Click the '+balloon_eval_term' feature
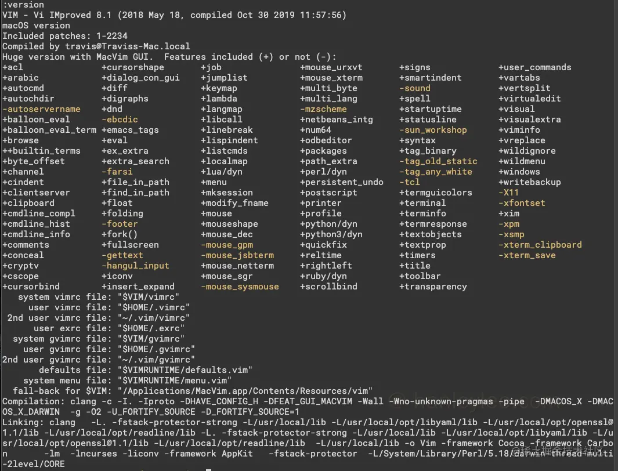618x471 pixels. pyautogui.click(x=49, y=130)
